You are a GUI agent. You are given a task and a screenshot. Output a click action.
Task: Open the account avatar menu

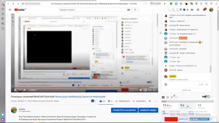point(211,10)
